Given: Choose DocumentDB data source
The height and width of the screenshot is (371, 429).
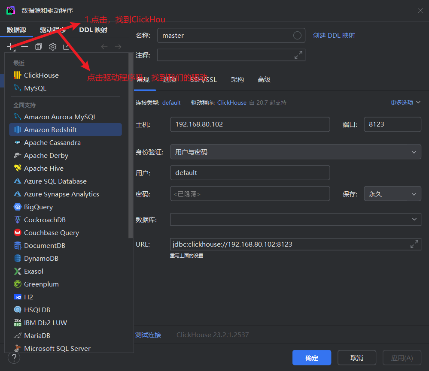Looking at the screenshot, I should click(x=65, y=245).
